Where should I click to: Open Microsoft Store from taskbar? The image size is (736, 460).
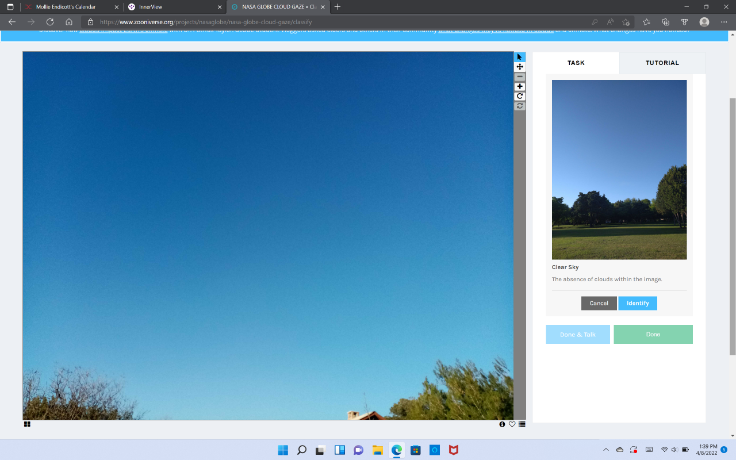[x=416, y=450]
